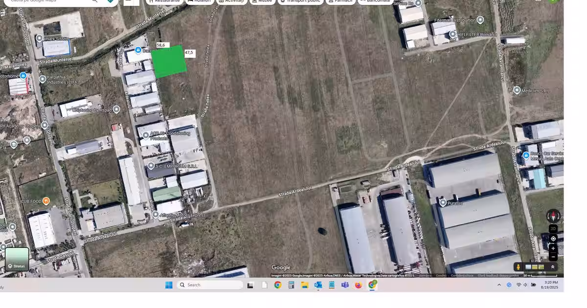Viewport: 587px width, 308px height.
Task: Filter map by Transport public
Action: click(300, 1)
